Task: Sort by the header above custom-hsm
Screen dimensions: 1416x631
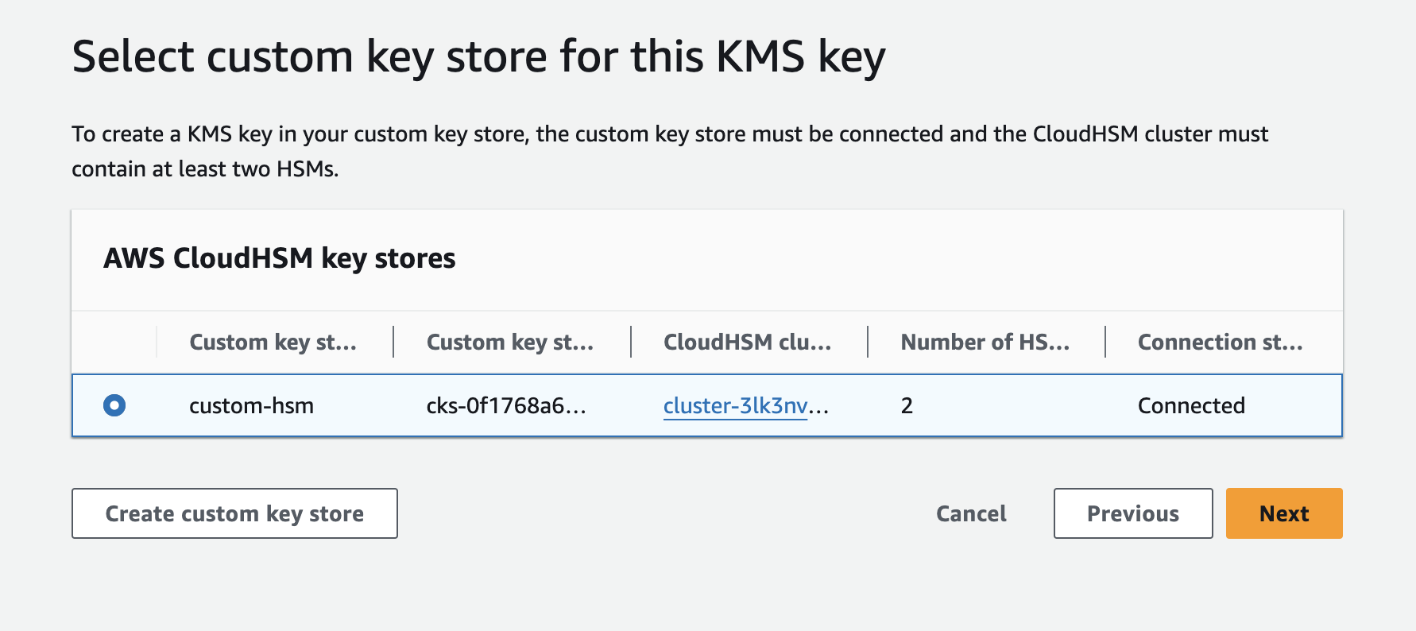Action: (273, 342)
